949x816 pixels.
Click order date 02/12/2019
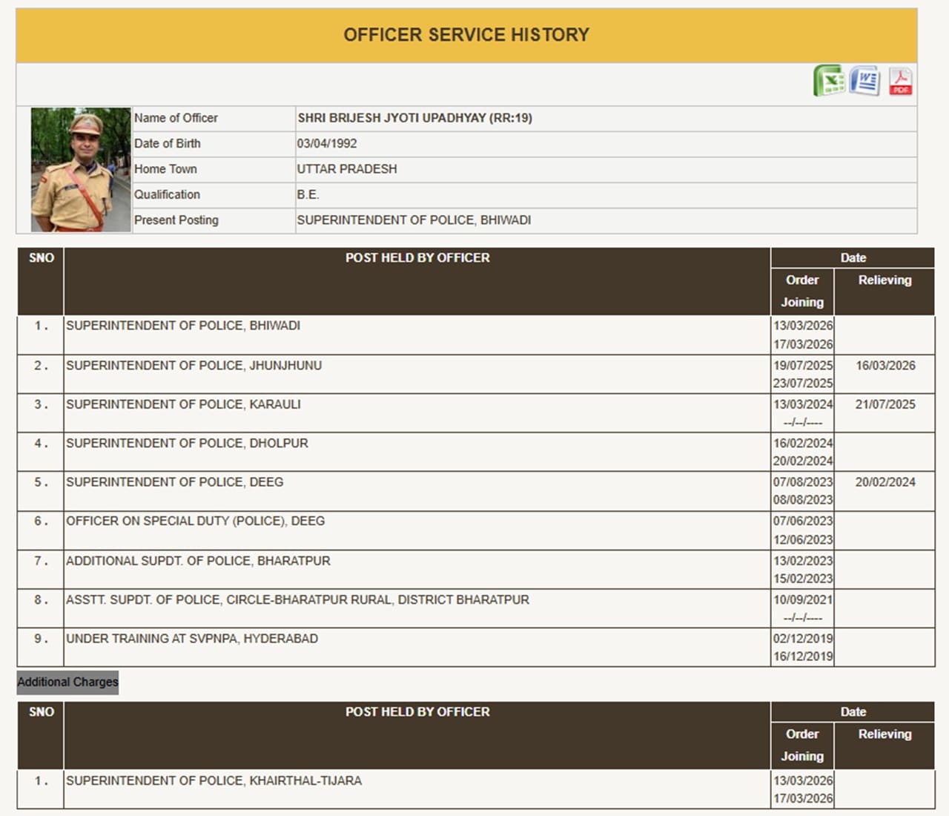point(803,639)
